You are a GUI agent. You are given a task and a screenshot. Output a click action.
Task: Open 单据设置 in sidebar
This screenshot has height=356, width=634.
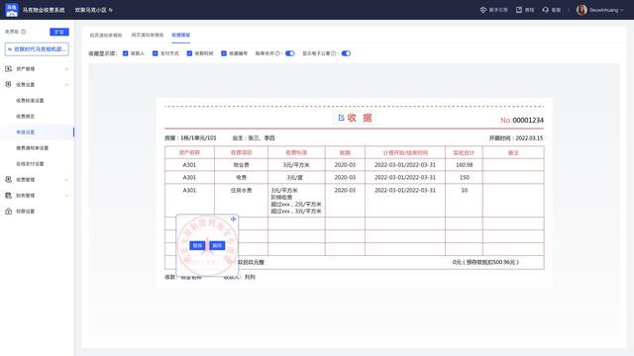point(26,132)
